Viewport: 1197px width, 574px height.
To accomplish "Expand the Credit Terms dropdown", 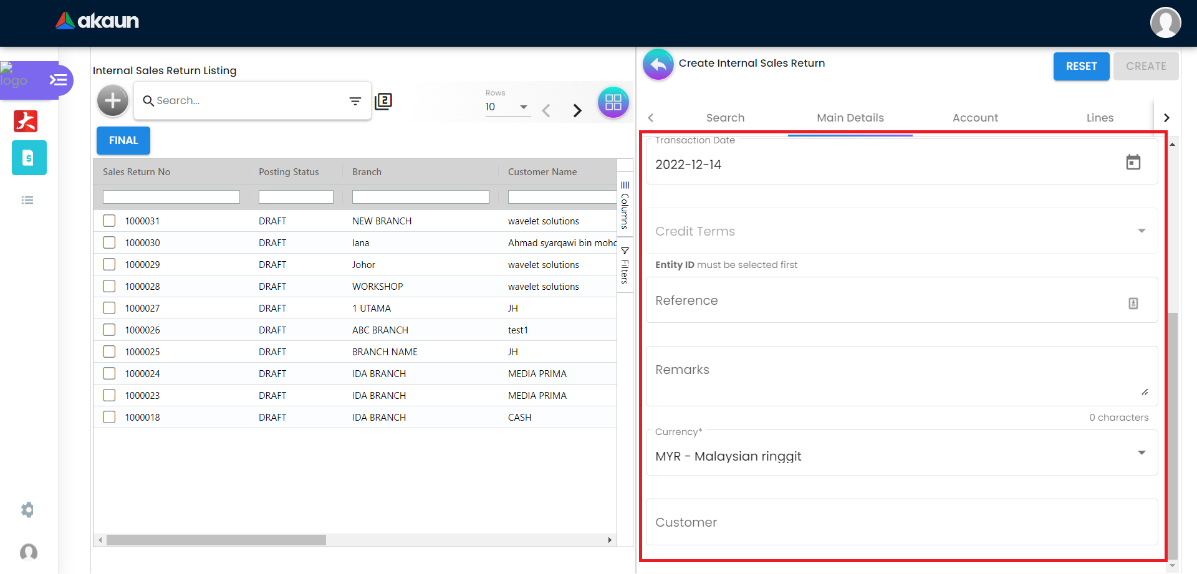I will click(x=1141, y=231).
